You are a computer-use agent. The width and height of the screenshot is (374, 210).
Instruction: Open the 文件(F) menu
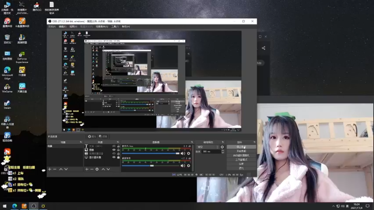pos(52,27)
